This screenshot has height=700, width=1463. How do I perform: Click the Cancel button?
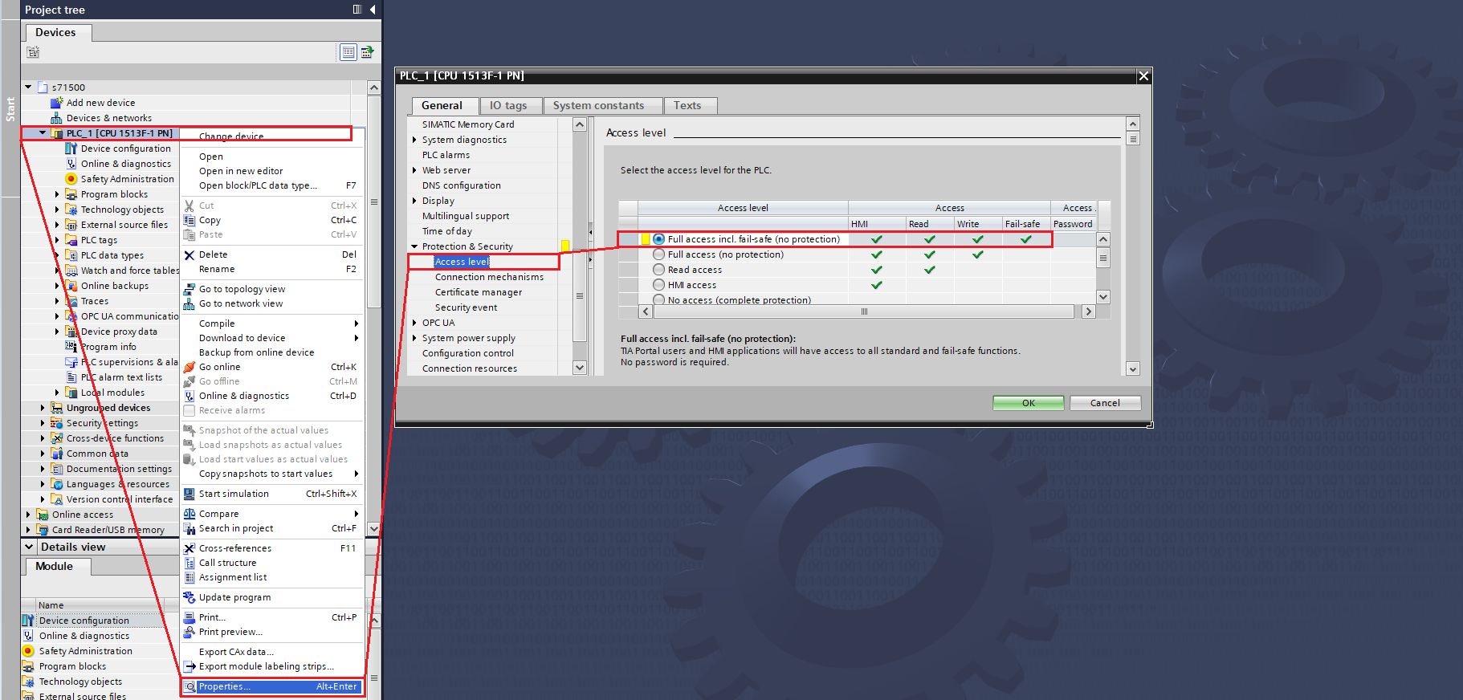pyautogui.click(x=1105, y=403)
